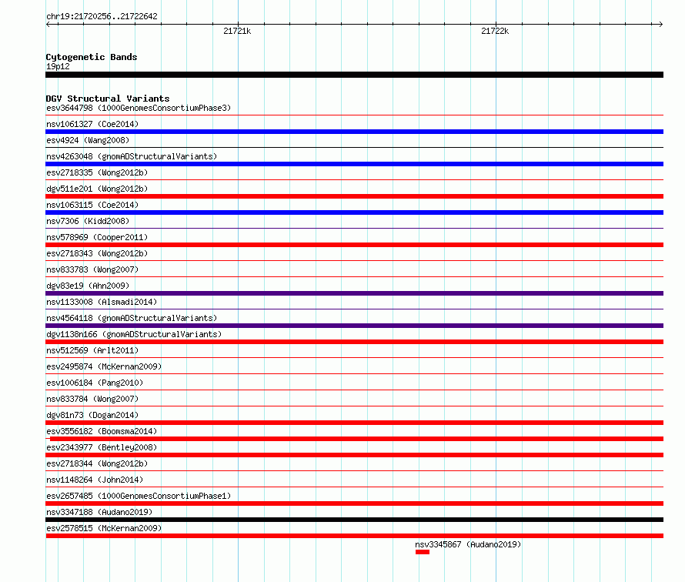The image size is (685, 582).
Task: Click the 19p12 band label
Action: [58, 66]
